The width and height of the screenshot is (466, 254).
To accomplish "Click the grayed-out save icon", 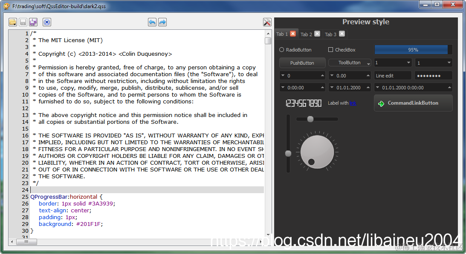I will pyautogui.click(x=23, y=22).
